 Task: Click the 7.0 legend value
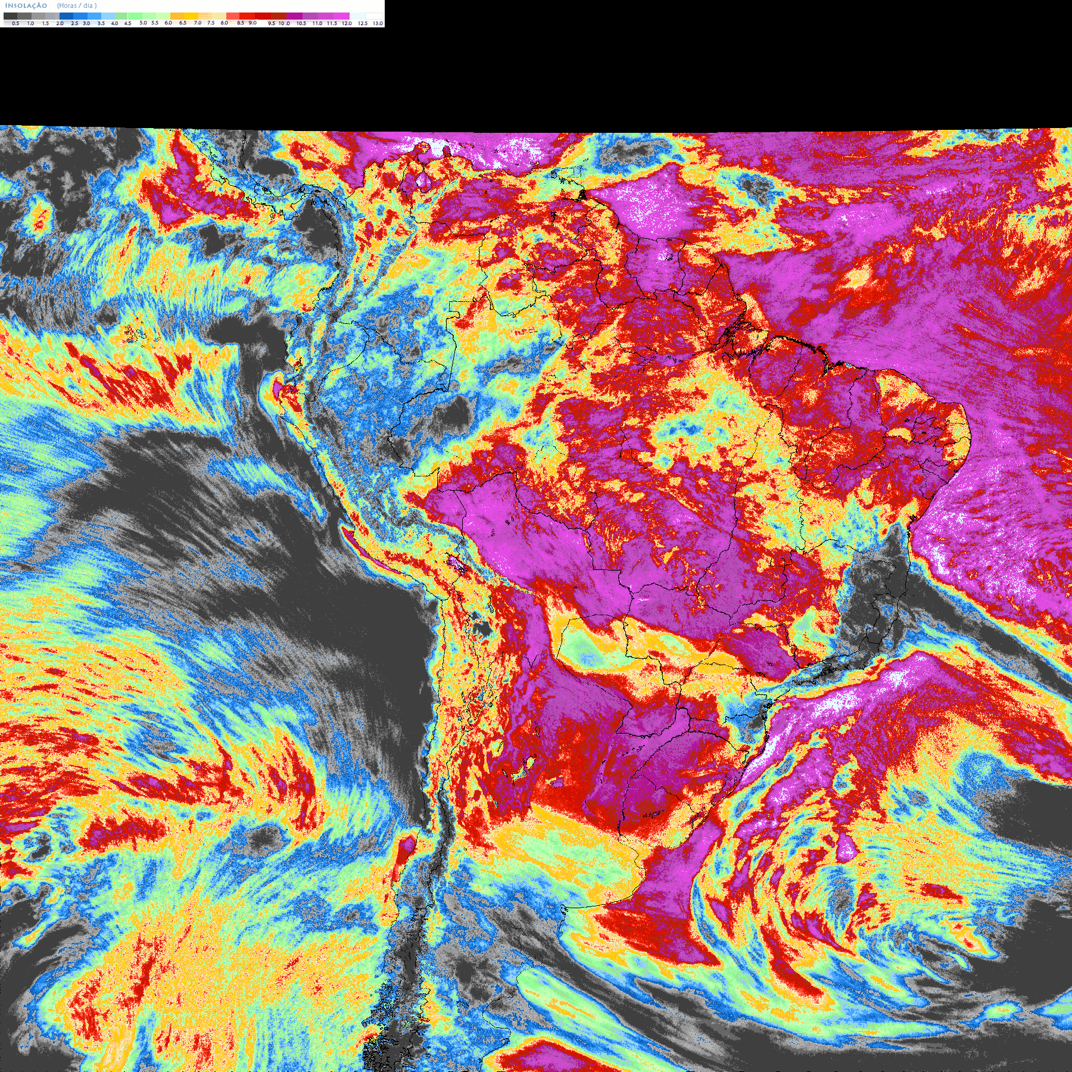198,23
